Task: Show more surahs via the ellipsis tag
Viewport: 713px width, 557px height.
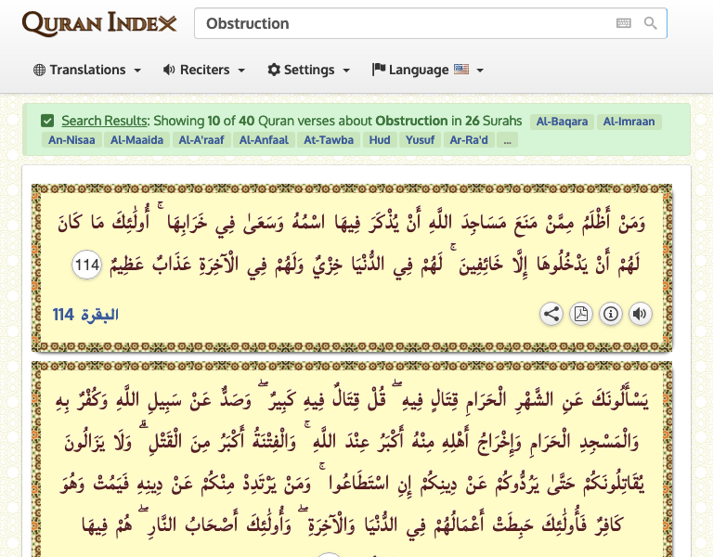Action: coord(506,140)
